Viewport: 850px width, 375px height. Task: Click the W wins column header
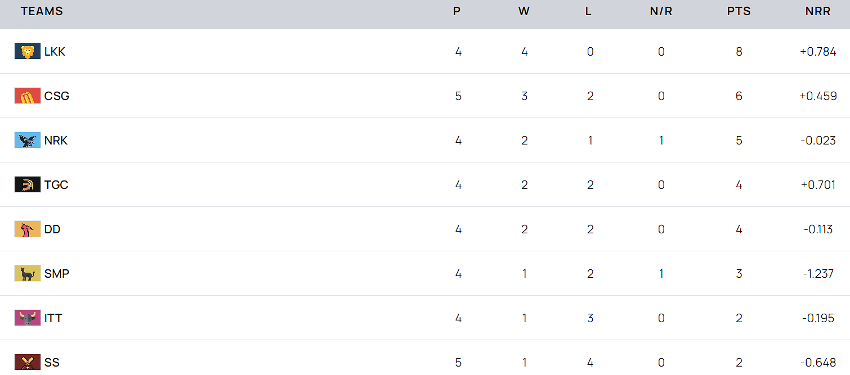click(x=524, y=11)
